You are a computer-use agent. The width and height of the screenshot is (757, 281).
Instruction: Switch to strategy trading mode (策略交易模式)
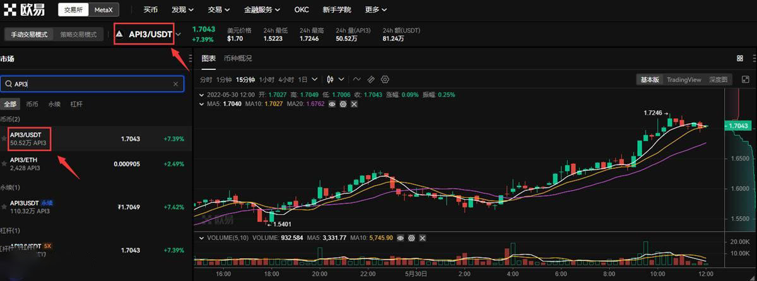coord(78,35)
